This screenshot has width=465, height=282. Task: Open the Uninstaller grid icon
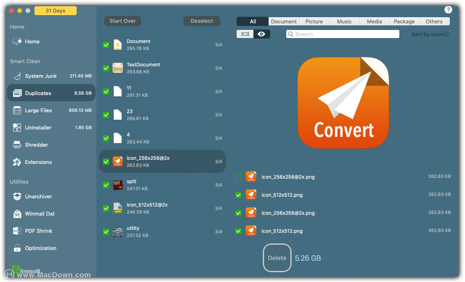(x=17, y=127)
